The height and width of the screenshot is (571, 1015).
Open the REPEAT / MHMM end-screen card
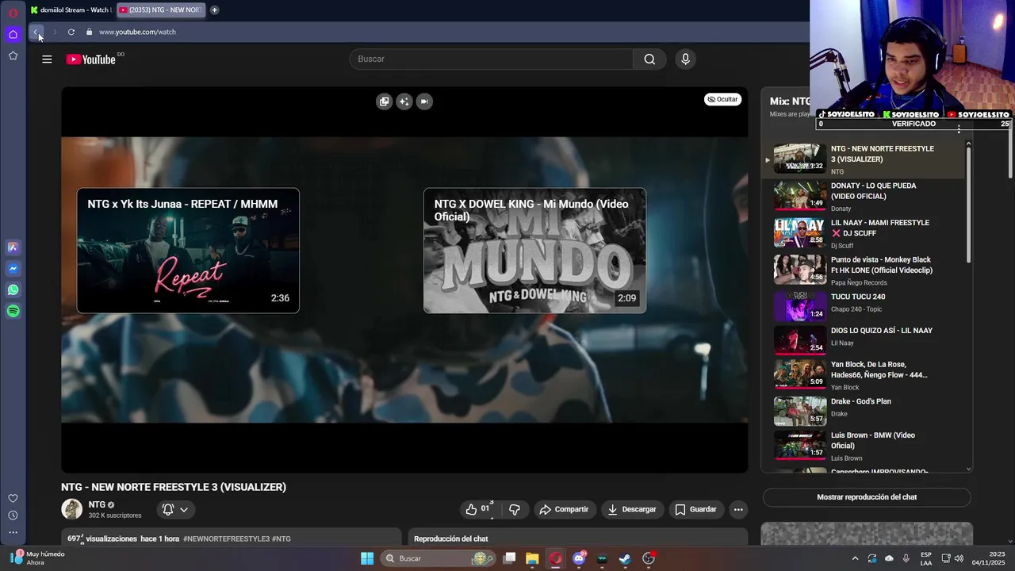[x=188, y=251]
